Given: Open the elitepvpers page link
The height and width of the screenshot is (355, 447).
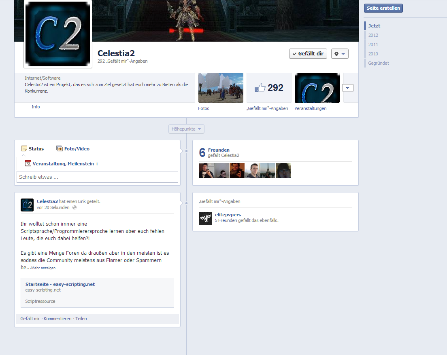Looking at the screenshot, I should [x=228, y=215].
